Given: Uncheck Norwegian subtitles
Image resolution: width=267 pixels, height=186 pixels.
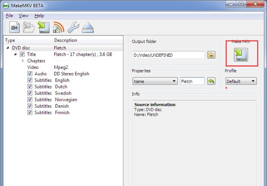Looking at the screenshot, I should coord(30,99).
